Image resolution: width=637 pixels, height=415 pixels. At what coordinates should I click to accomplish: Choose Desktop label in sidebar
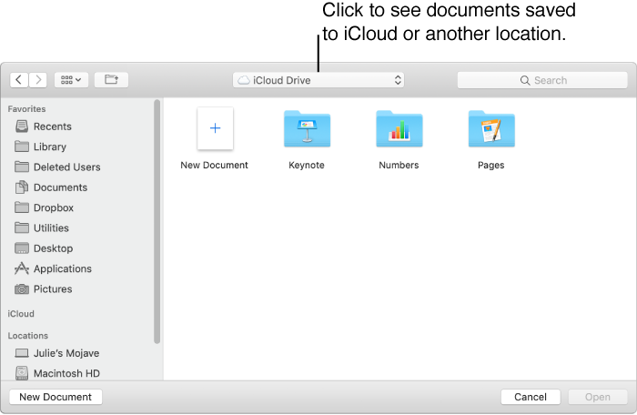[53, 248]
